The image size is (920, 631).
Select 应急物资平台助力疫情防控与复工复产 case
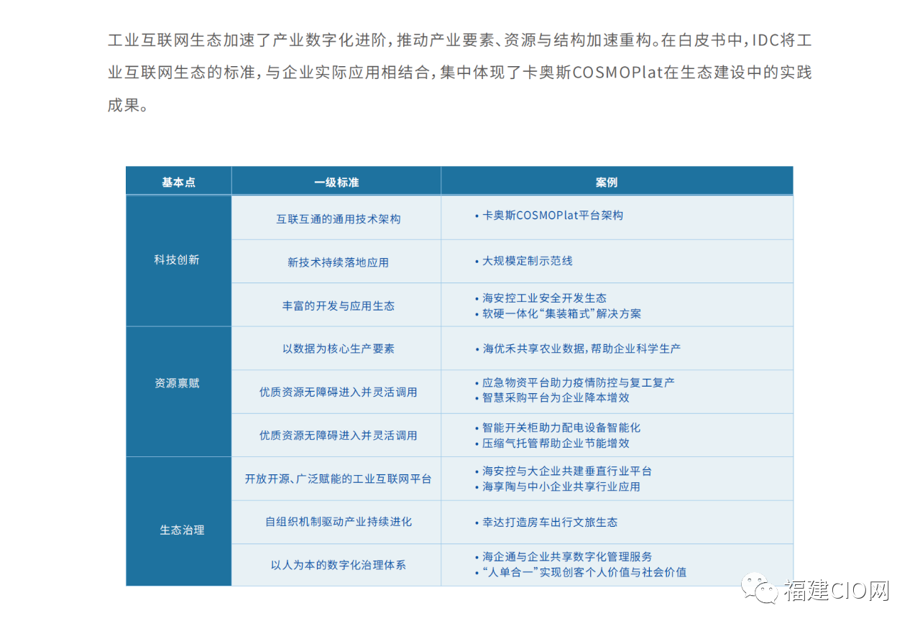coord(574,382)
